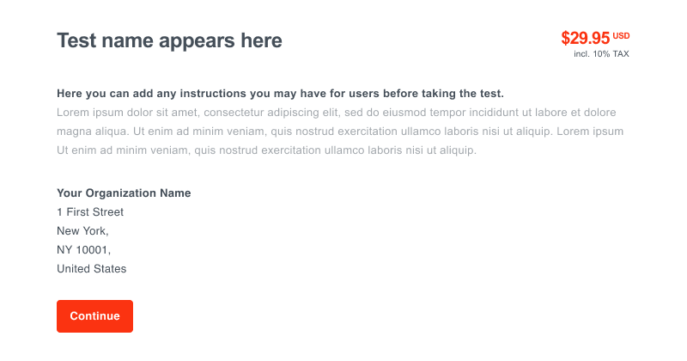Viewport: 687px width, 361px height.
Task: Click the 'incl. 10% TAX' note
Action: (602, 54)
